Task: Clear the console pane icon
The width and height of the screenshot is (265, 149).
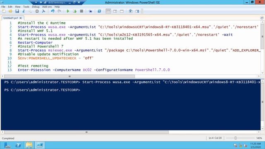Action: pos(43,11)
